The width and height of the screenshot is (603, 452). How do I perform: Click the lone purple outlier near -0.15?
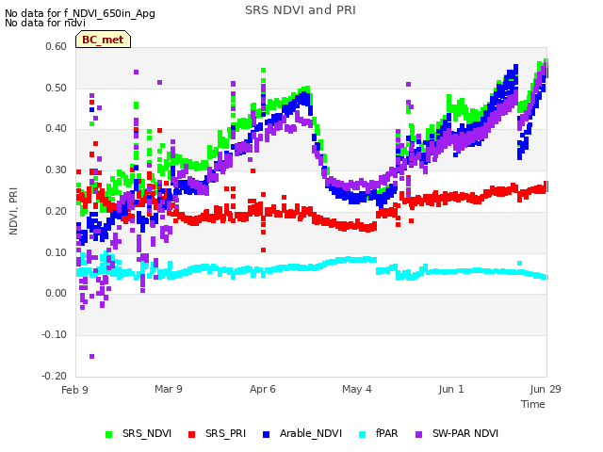92,357
